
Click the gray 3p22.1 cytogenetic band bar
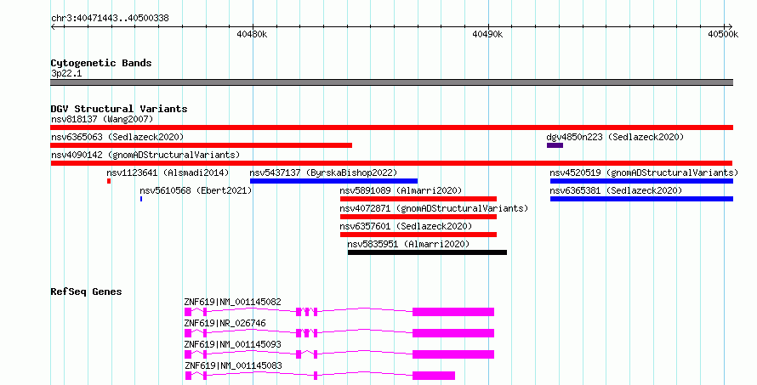[391, 82]
